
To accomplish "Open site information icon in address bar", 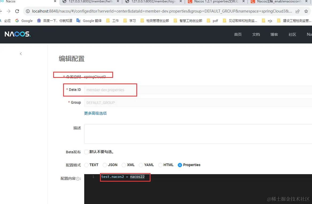I will click(28, 11).
